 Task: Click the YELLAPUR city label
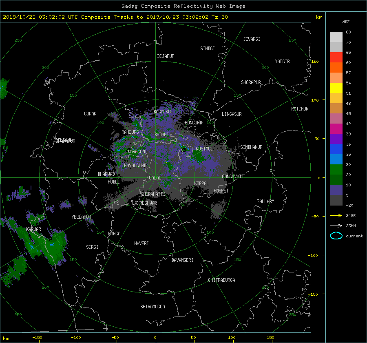[x=81, y=217]
